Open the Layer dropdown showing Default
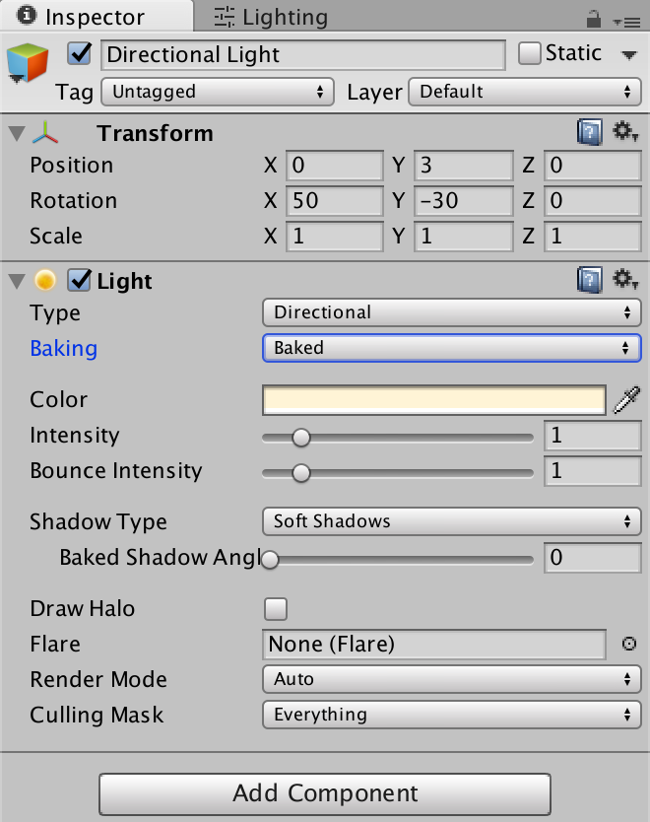Viewport: 650px width, 822px height. (524, 92)
